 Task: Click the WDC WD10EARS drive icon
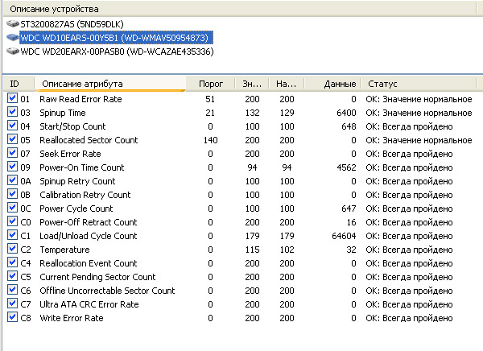click(13, 38)
